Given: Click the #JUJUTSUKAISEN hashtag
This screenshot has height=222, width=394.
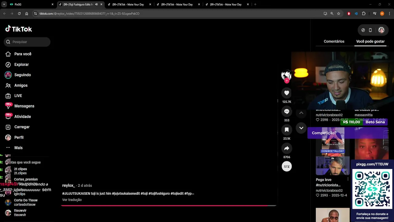Looking at the screenshot, I should point(76,194).
